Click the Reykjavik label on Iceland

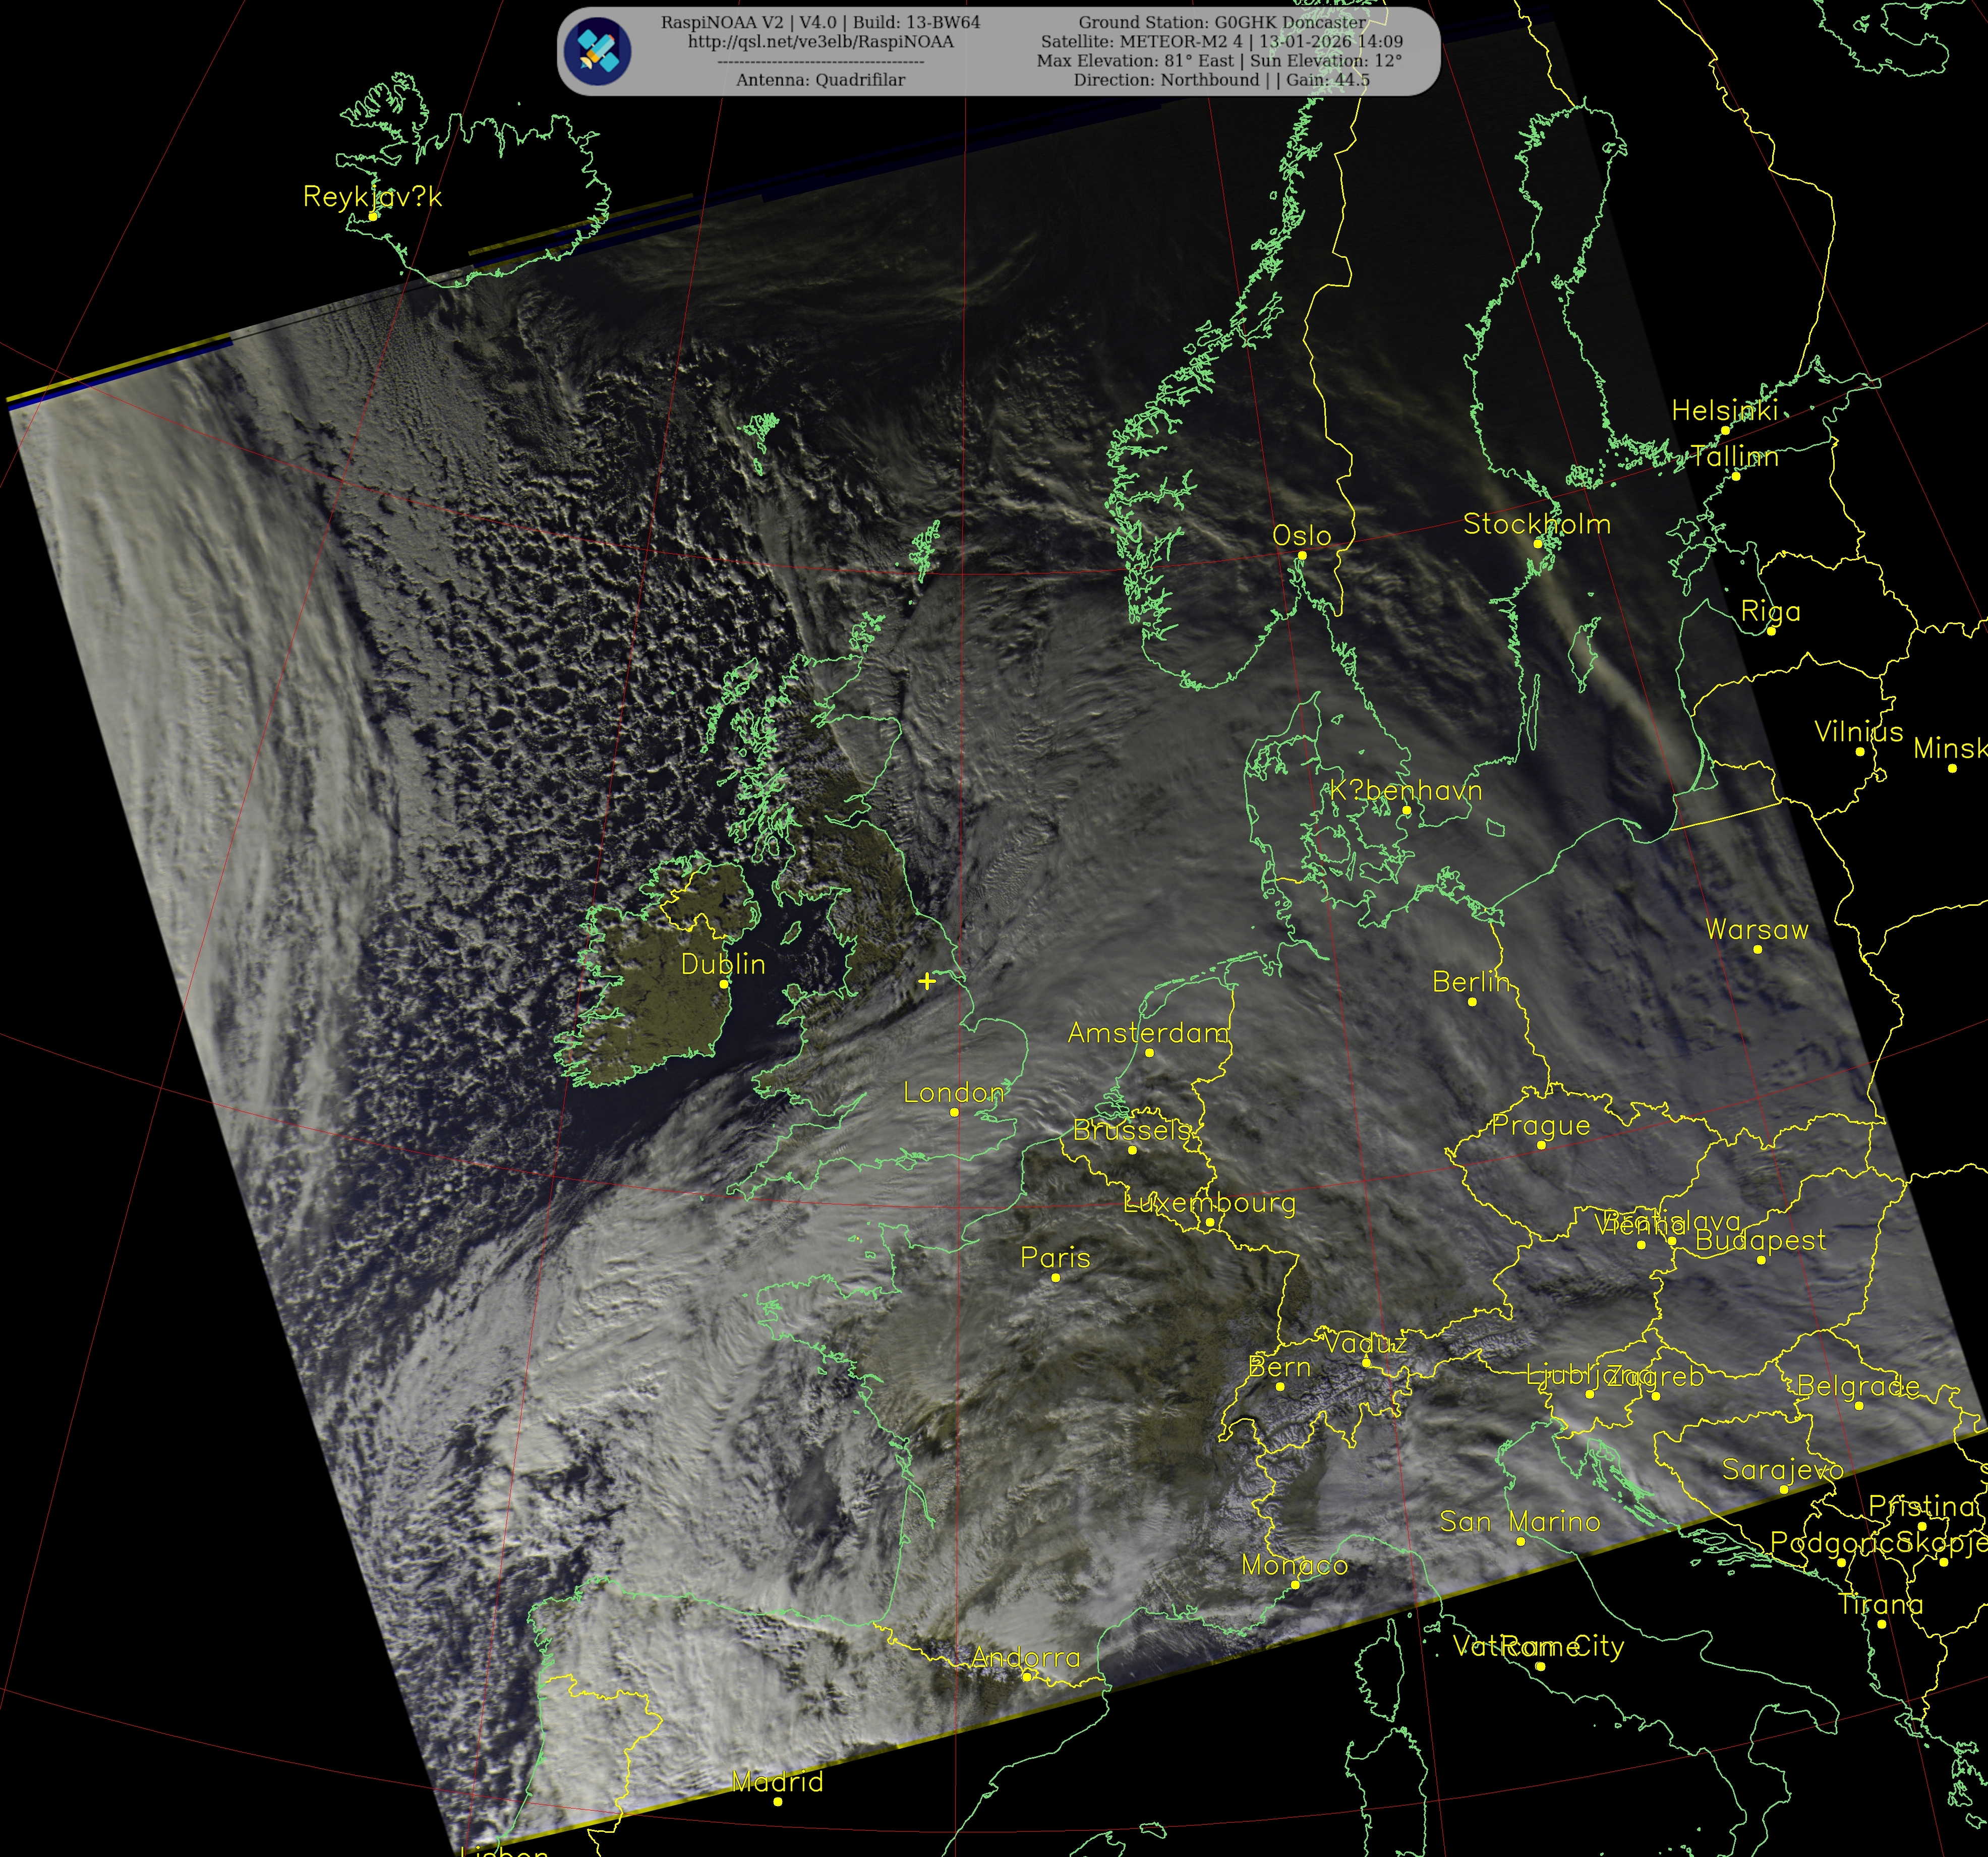372,196
